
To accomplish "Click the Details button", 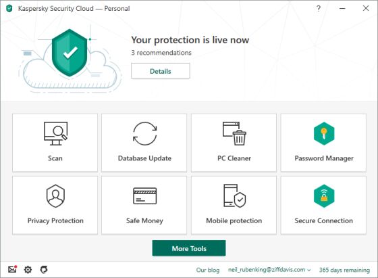I will 161,71.
